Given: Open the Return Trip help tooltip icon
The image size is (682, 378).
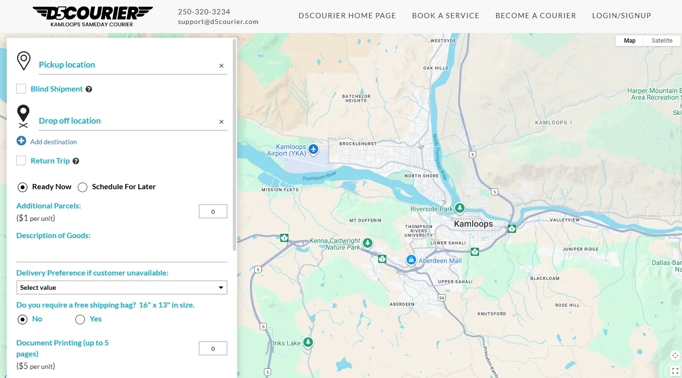Looking at the screenshot, I should point(76,160).
